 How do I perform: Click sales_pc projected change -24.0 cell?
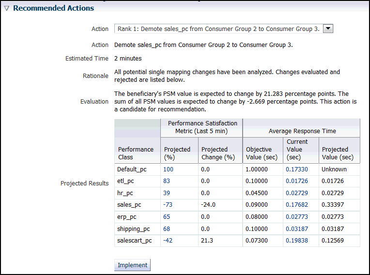tap(220, 205)
